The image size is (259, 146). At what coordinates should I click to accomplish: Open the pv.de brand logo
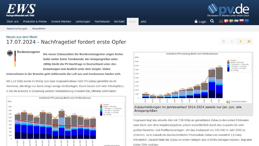[x=228, y=10]
